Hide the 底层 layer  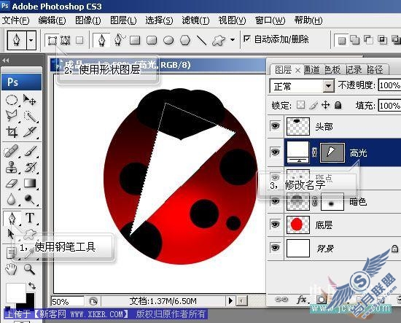pos(275,225)
